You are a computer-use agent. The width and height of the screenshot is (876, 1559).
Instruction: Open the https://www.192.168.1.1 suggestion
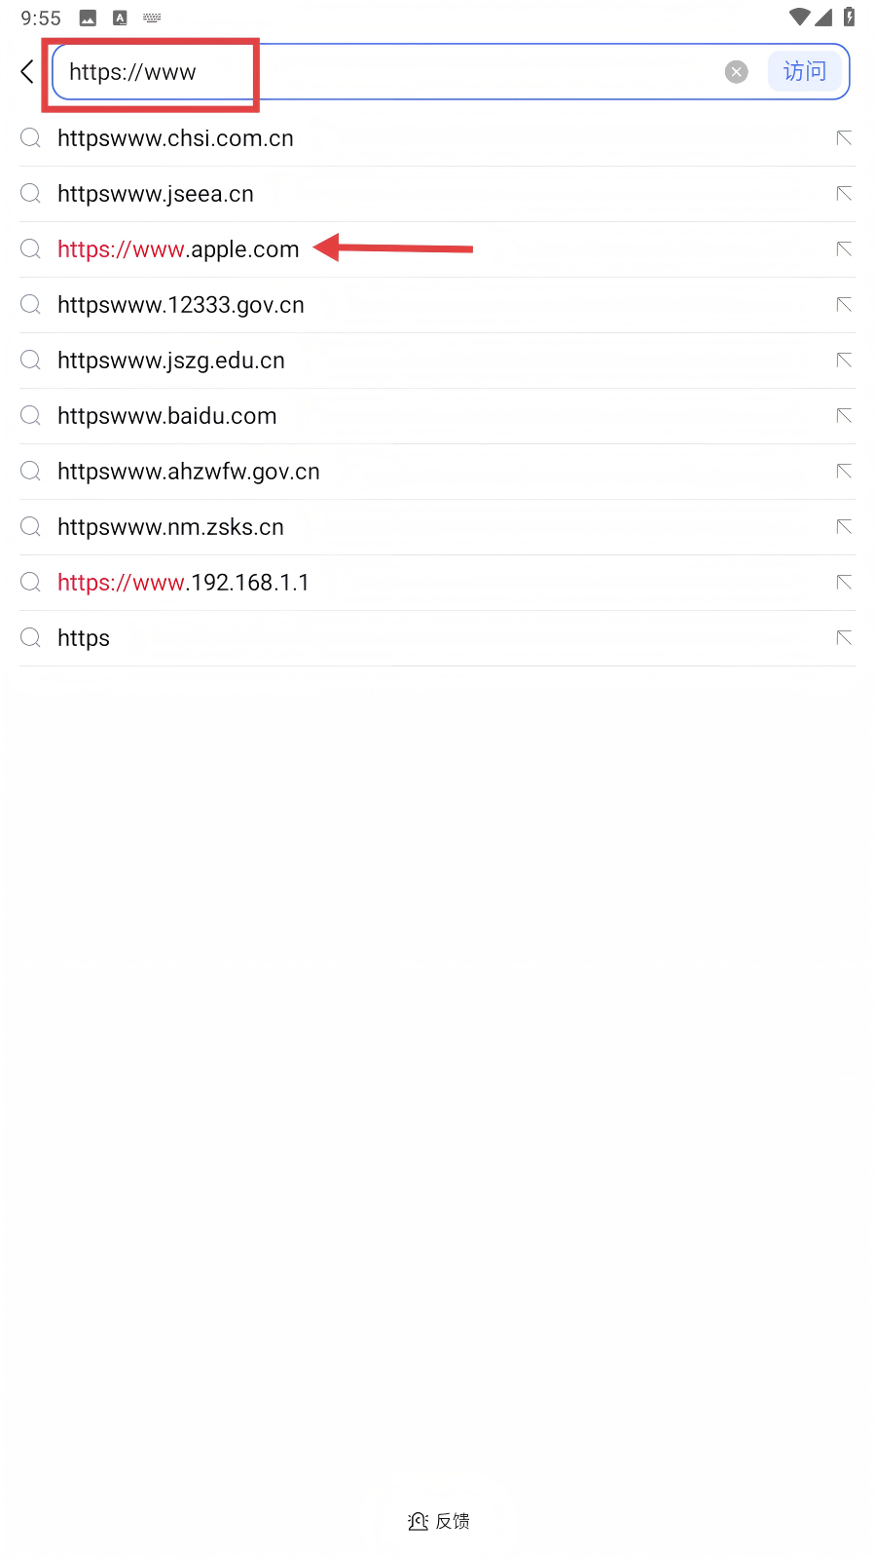point(183,583)
